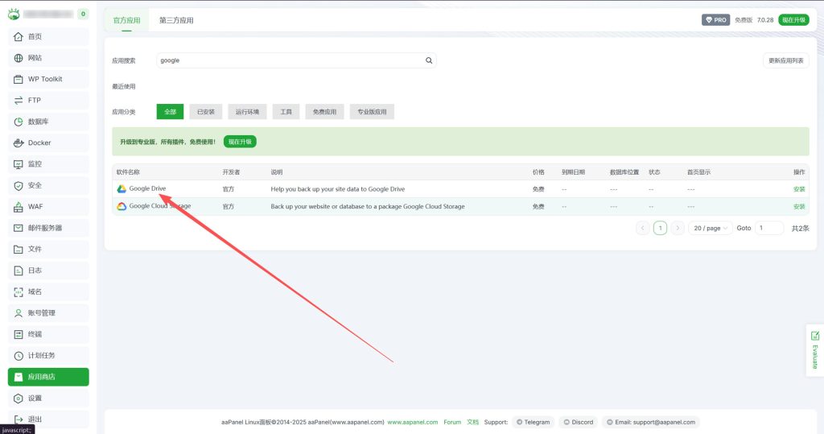Switch to the 第三方应用 tab

(176, 20)
